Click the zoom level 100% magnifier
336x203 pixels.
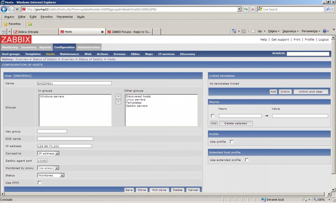tap(315, 200)
